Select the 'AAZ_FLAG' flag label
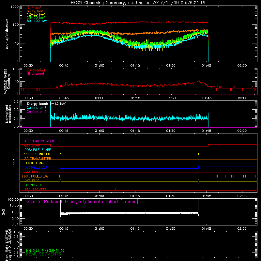The image size is (261, 261). pyautogui.click(x=32, y=180)
